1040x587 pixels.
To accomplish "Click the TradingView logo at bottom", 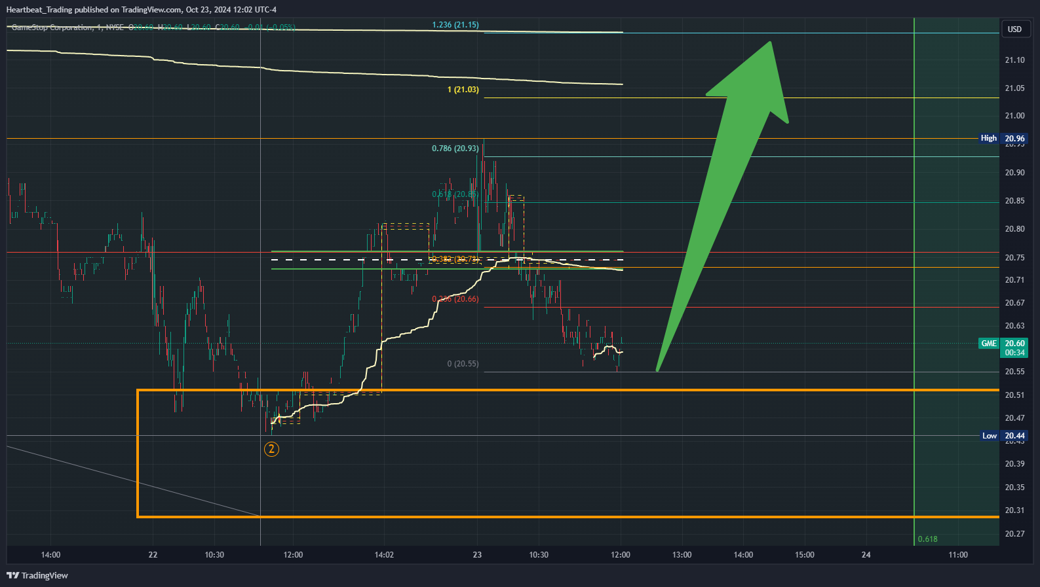I will pos(37,575).
